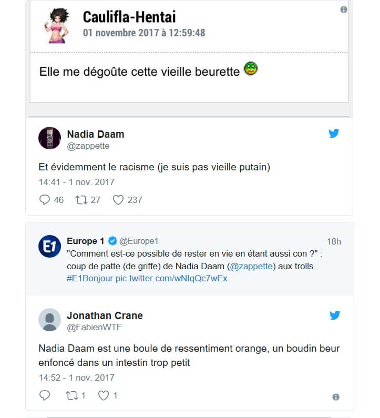Open replies on Nadia Daam's tweet
Screen dimensions: 380x418
tap(45, 200)
